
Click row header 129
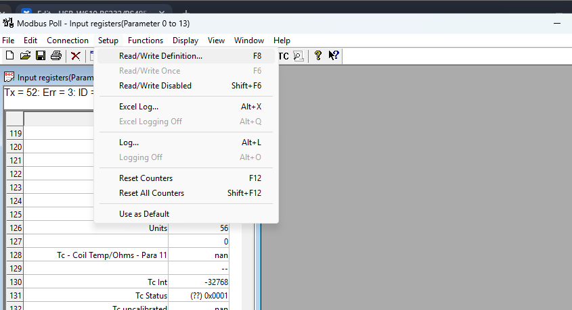point(16,269)
